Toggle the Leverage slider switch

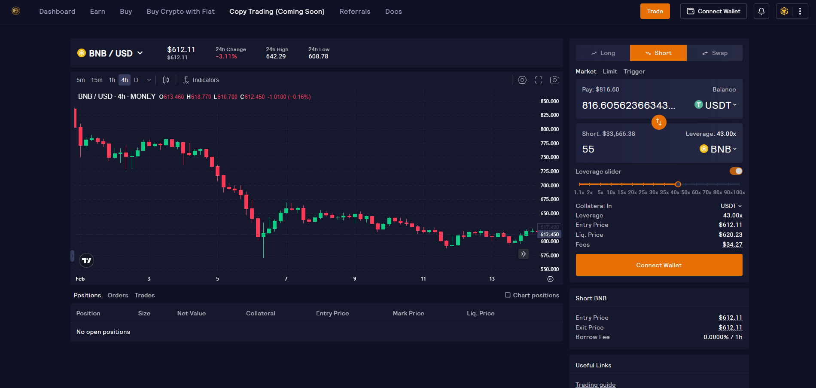coord(736,171)
